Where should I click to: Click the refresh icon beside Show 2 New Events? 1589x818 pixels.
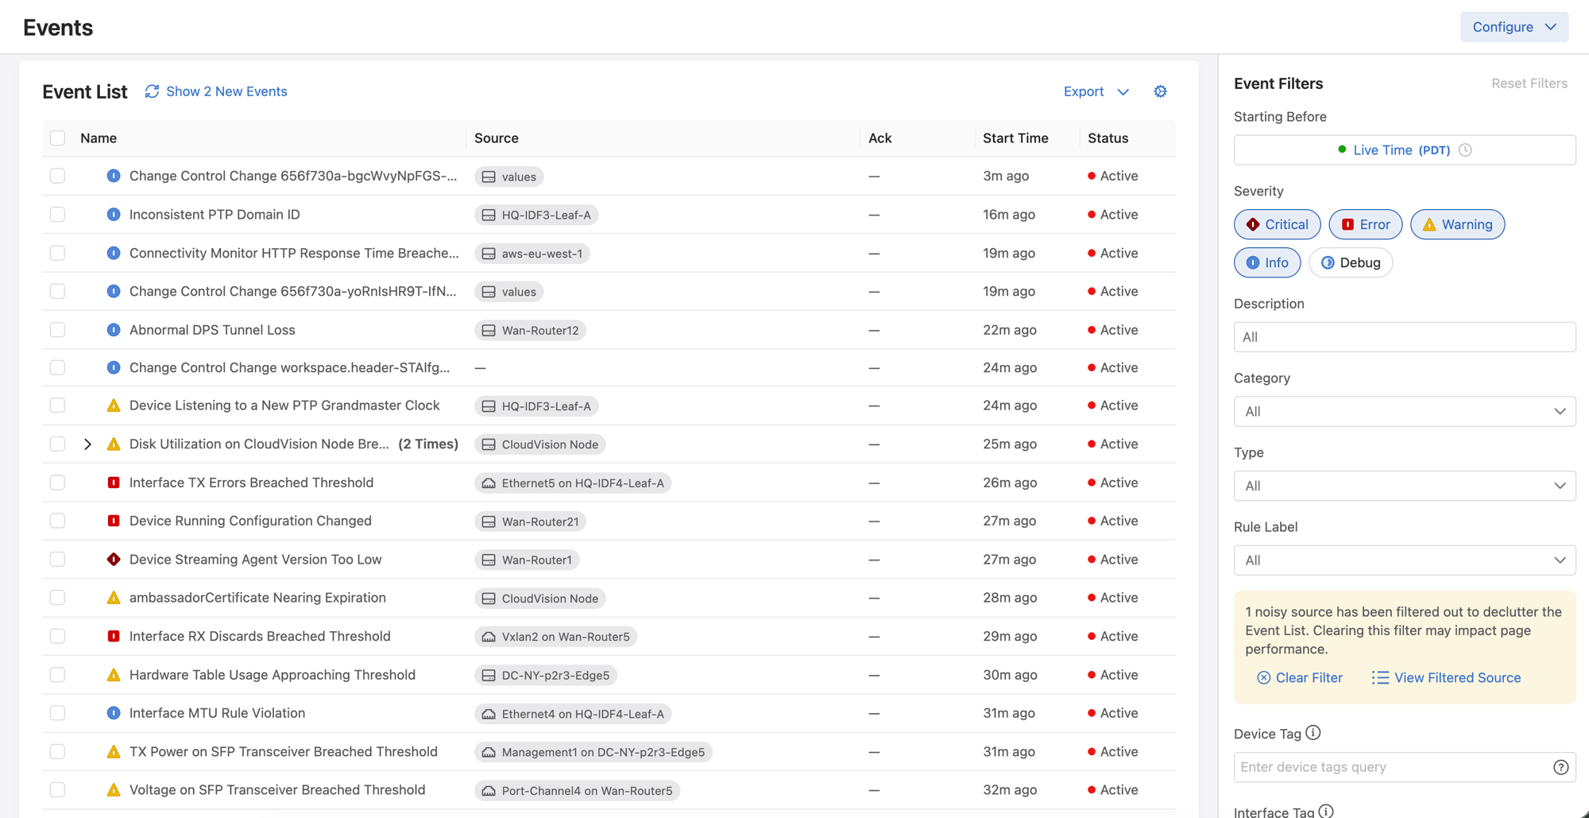tap(152, 91)
